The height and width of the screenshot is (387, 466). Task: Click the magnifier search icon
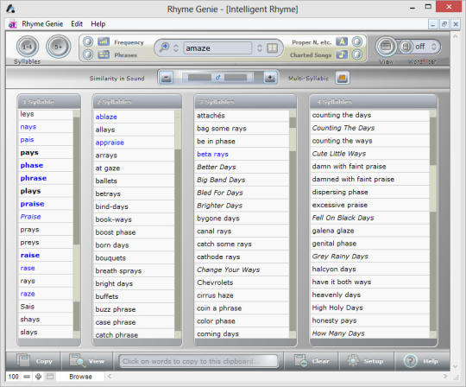(164, 48)
